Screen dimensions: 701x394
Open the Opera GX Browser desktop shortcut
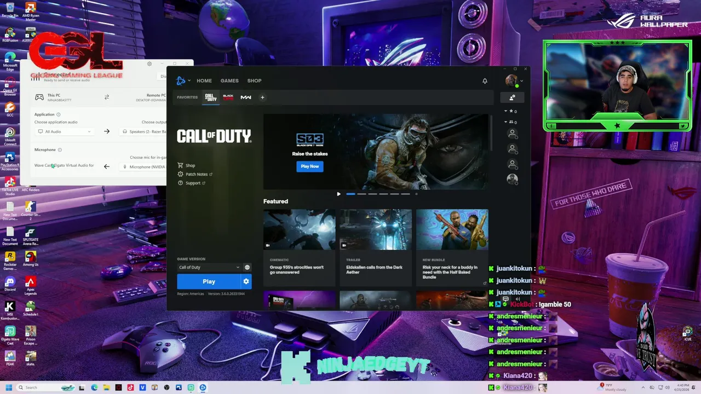pyautogui.click(x=10, y=86)
